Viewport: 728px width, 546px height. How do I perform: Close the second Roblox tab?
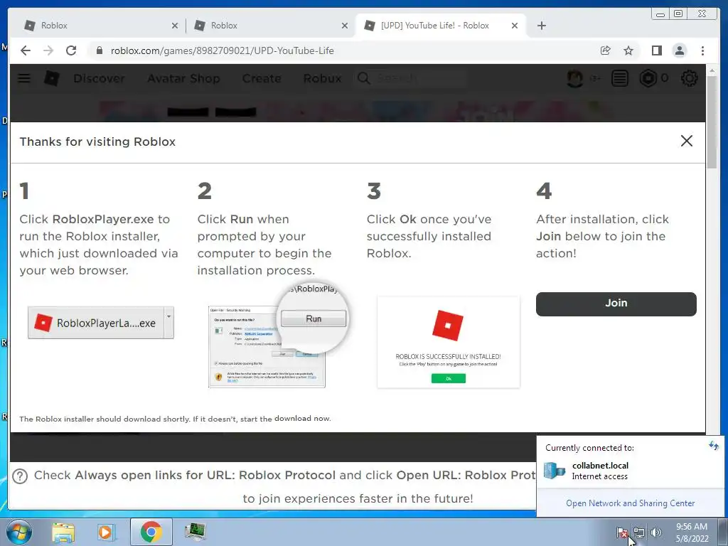pos(345,26)
